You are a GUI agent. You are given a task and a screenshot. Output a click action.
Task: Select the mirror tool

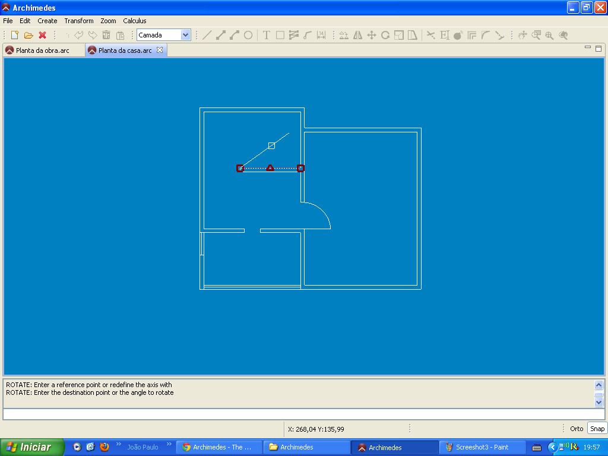point(357,35)
